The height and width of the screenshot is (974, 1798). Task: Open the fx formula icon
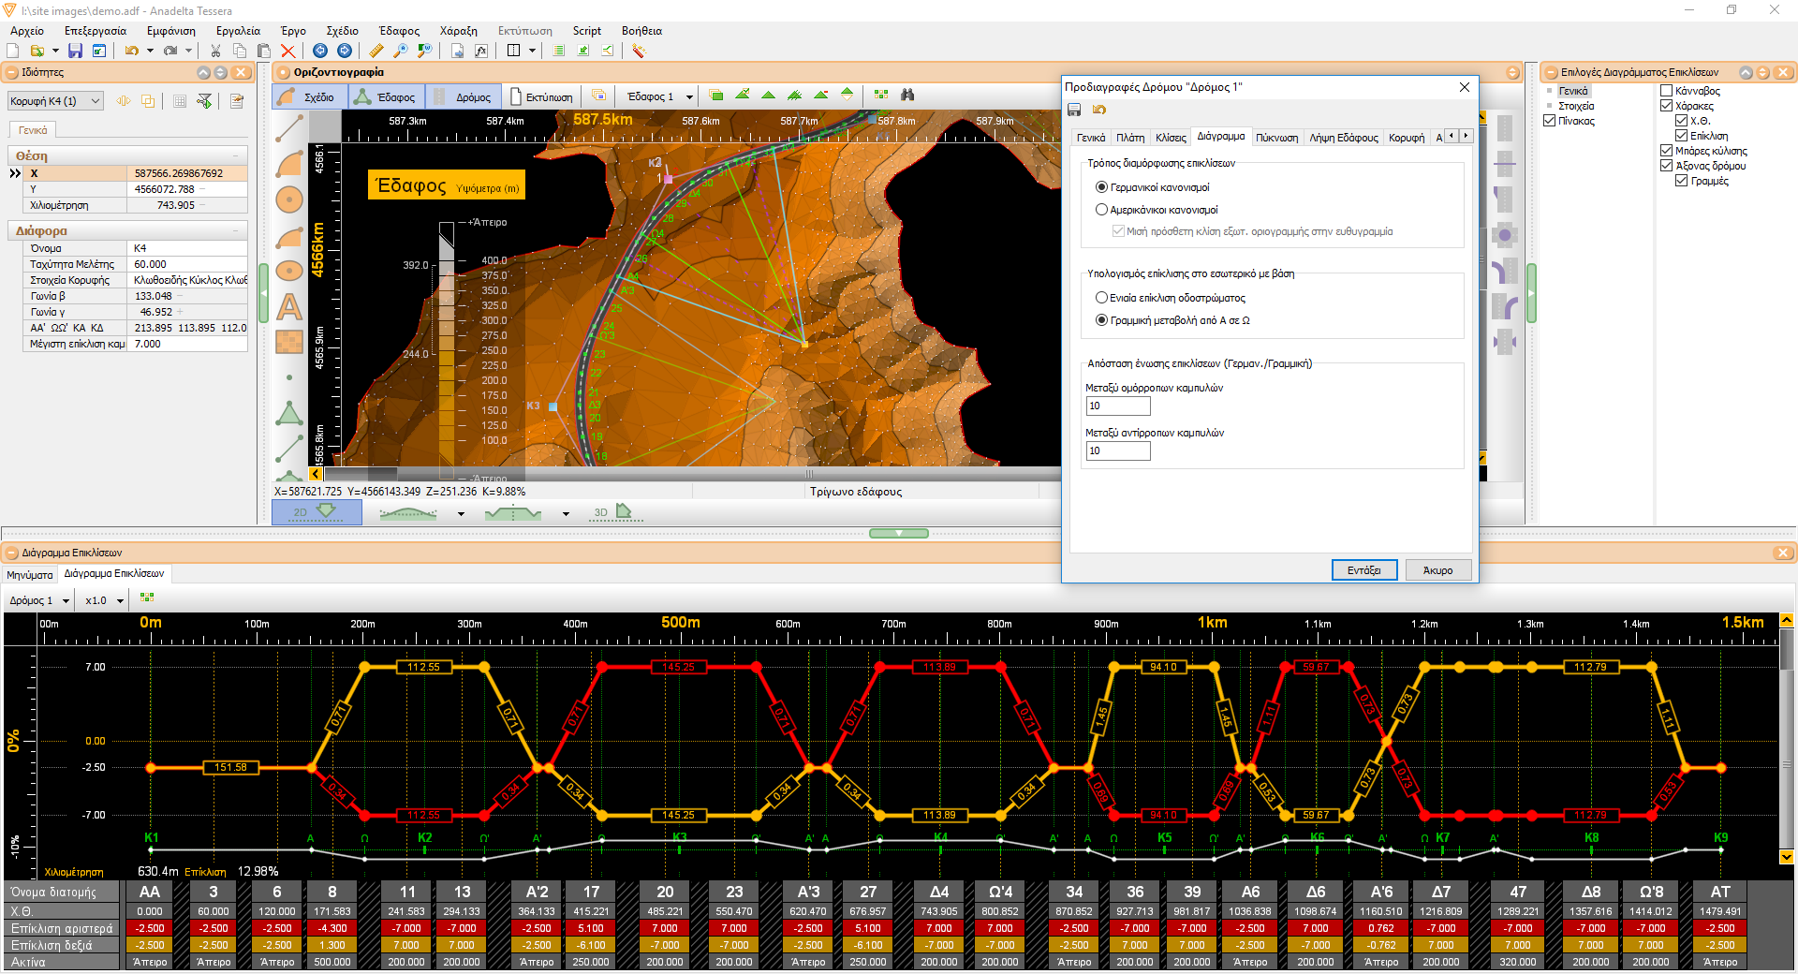(481, 51)
